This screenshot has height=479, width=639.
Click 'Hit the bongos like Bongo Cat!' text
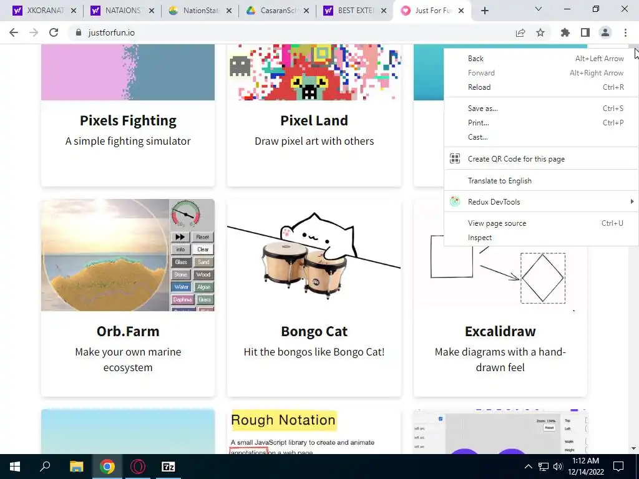pos(315,352)
